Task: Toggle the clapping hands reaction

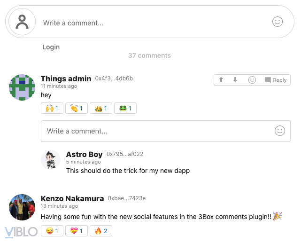Action: (x=77, y=109)
